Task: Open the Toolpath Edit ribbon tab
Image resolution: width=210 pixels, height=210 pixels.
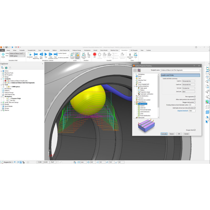Action: coord(31,50)
